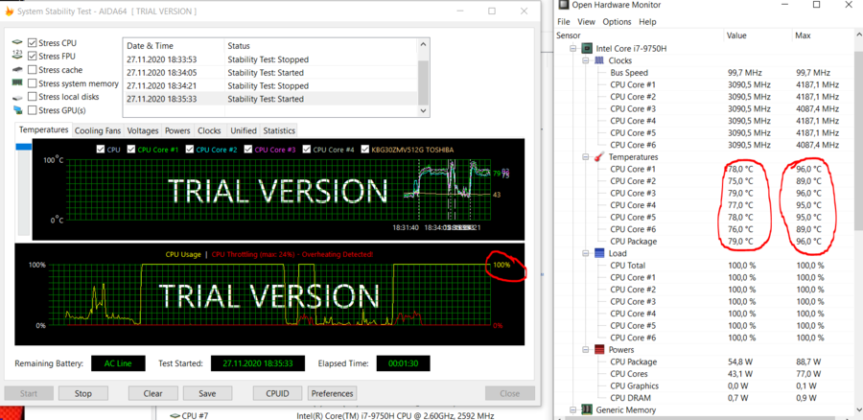Click the log list scroll down arrow
Image resolution: width=863 pixels, height=420 pixels.
[x=423, y=110]
